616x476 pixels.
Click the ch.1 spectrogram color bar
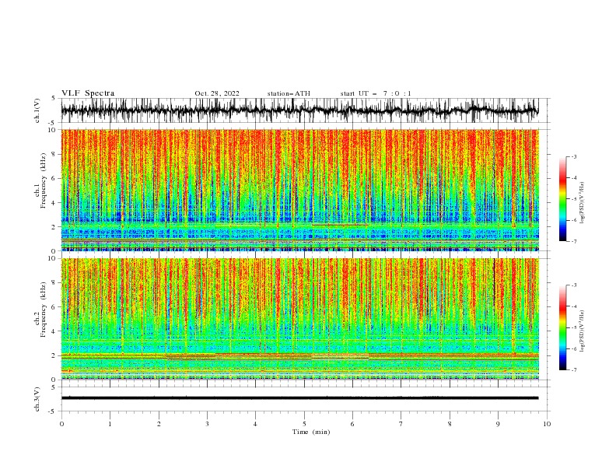562,199
